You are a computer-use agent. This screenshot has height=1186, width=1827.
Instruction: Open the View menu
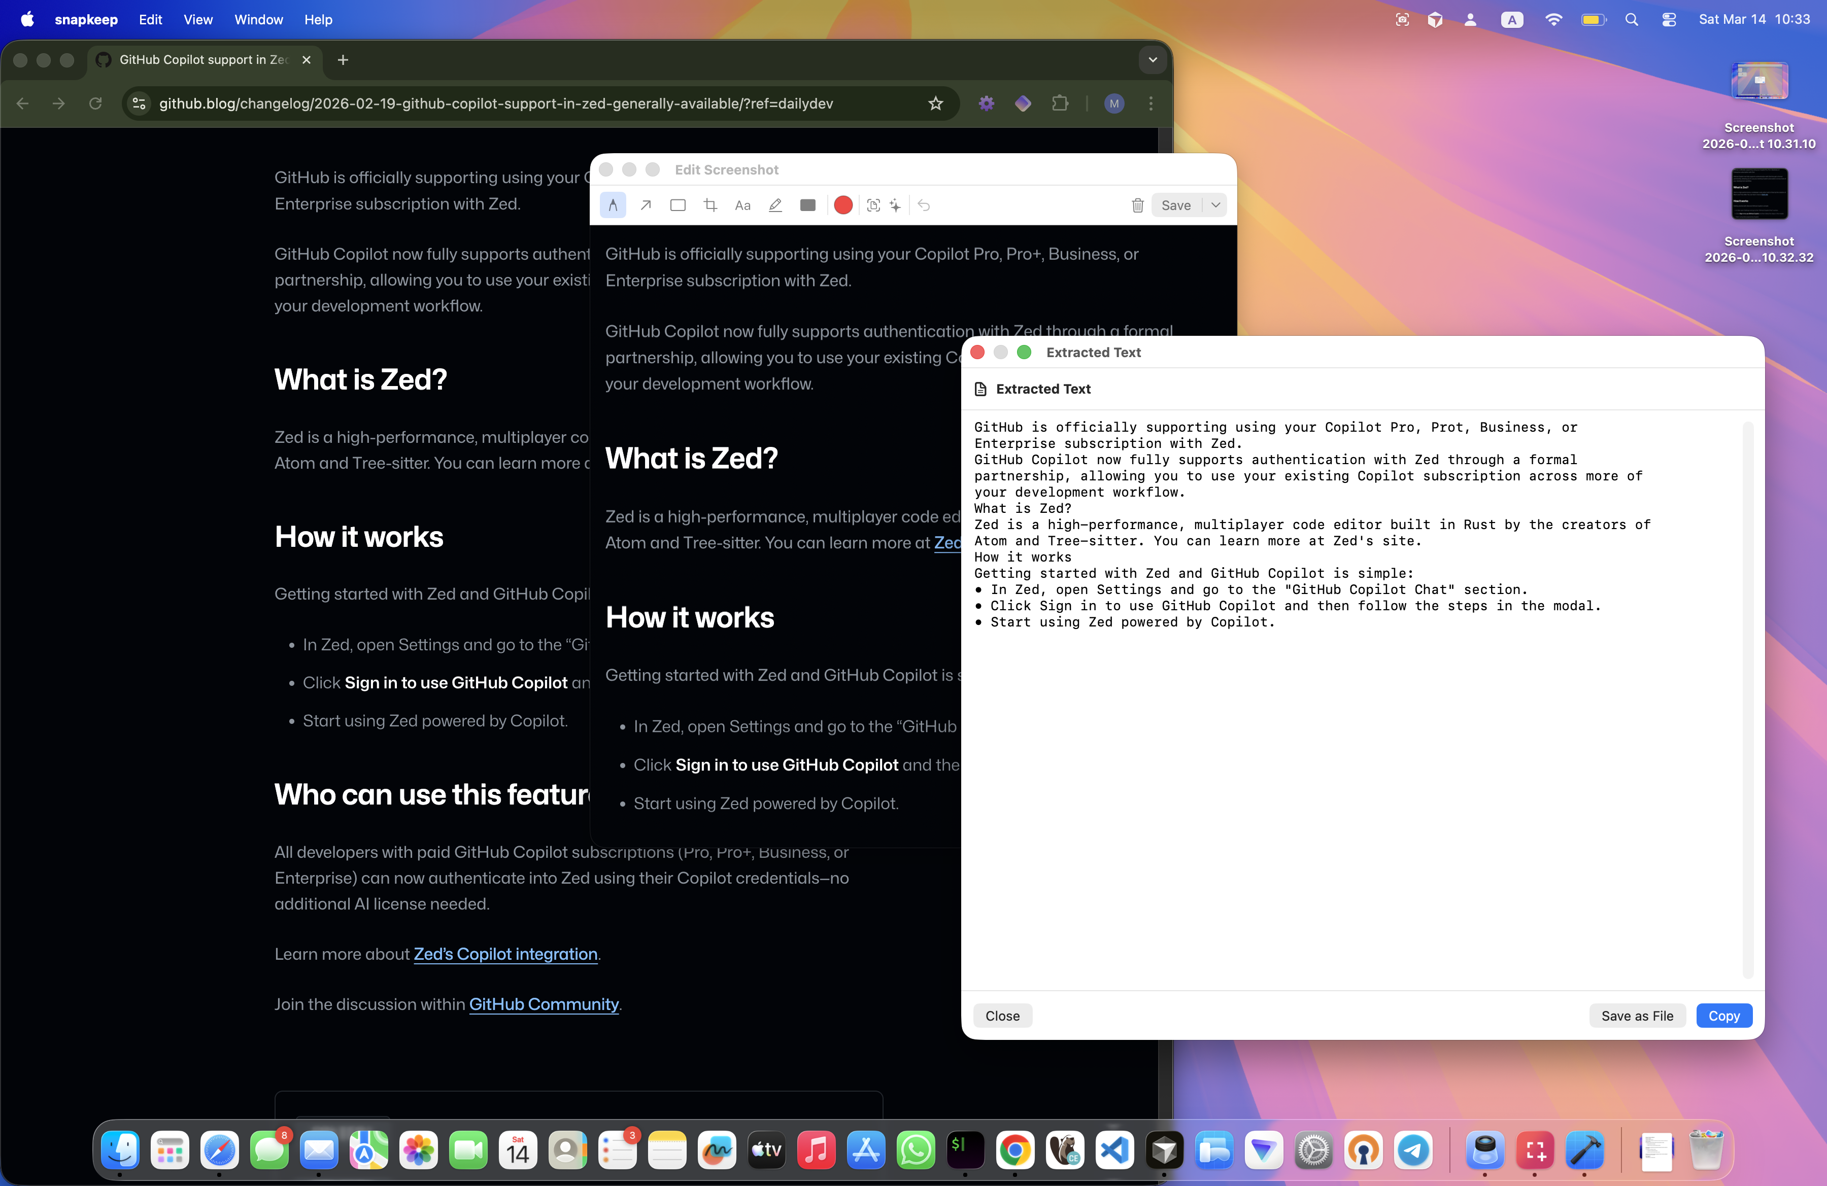[x=198, y=19]
